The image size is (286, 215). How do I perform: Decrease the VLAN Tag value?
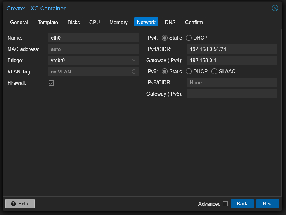134,73
